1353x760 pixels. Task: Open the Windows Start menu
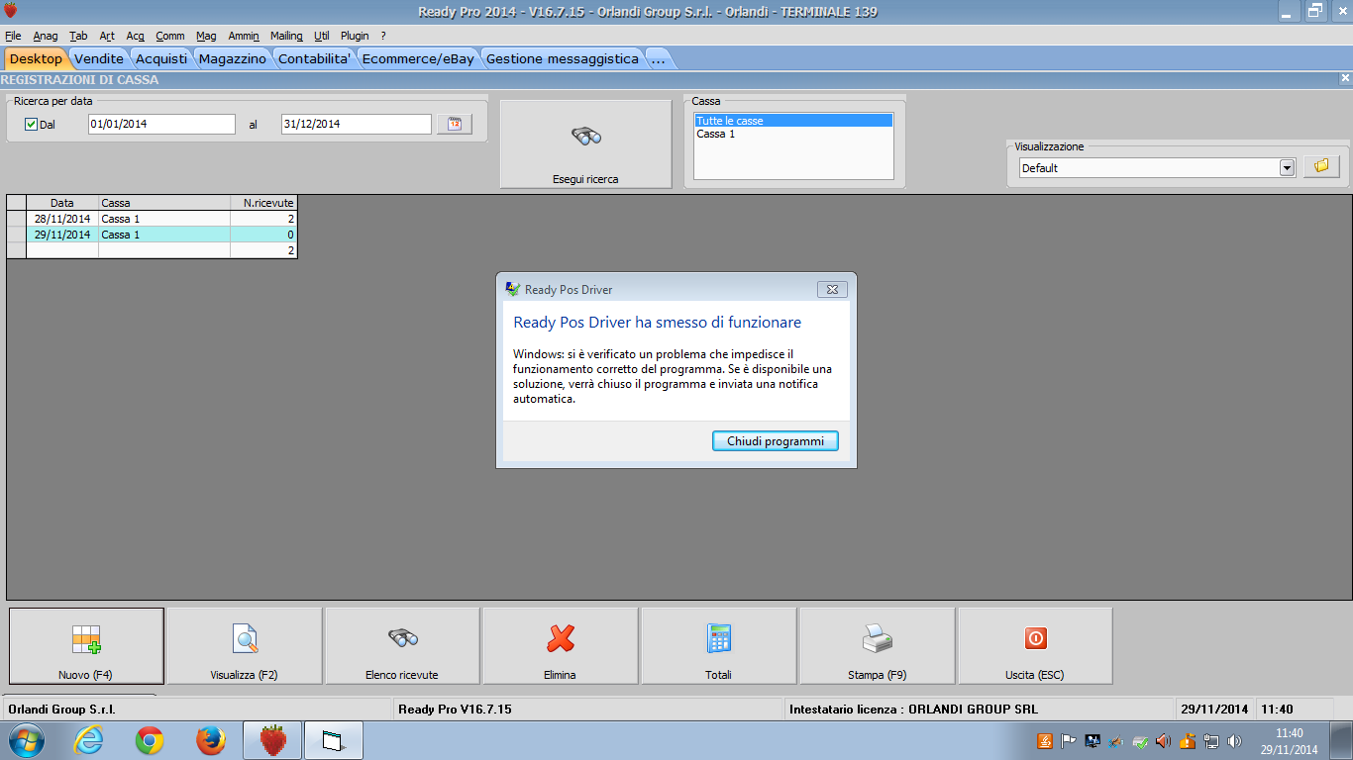click(27, 740)
